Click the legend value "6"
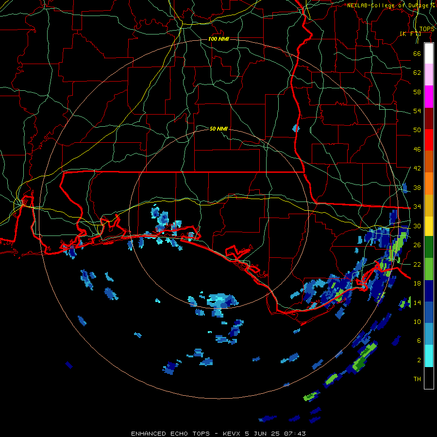Screen dimensions: 437x437 click(x=419, y=341)
